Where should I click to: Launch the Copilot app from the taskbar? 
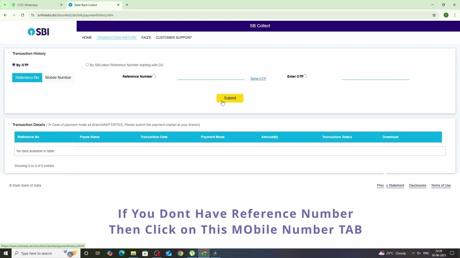point(110,253)
